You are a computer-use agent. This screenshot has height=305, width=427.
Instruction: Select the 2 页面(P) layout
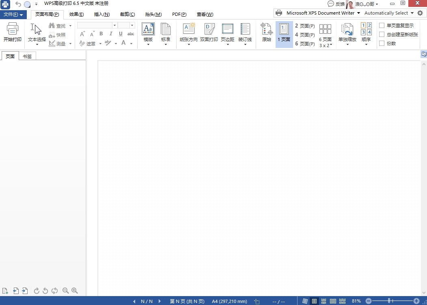click(x=305, y=26)
